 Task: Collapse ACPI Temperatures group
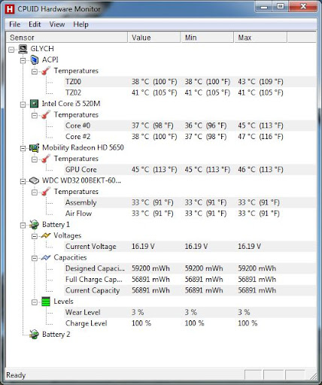35,71
